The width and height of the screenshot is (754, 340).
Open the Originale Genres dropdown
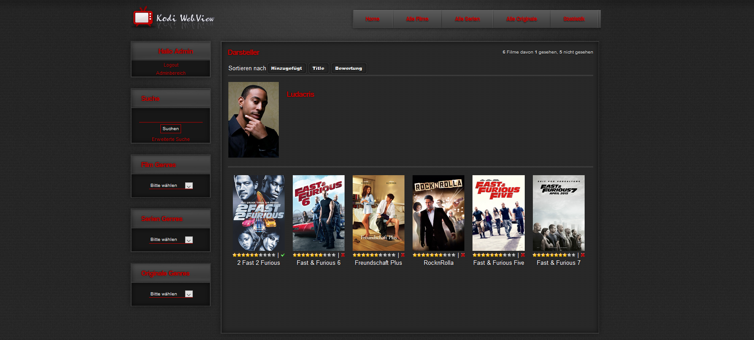pyautogui.click(x=171, y=294)
